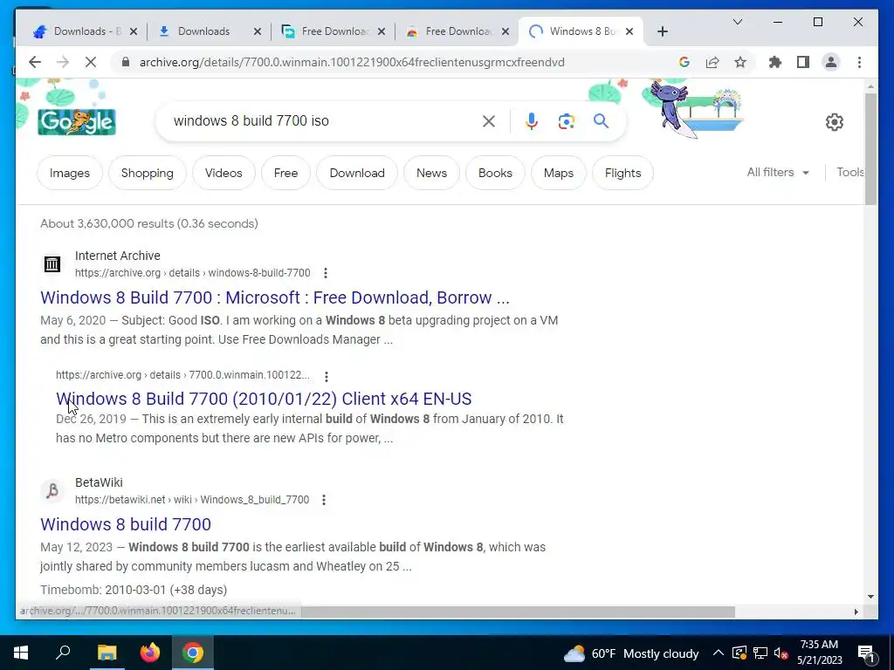Open File Explorer from taskbar
The width and height of the screenshot is (894, 670).
point(107,653)
